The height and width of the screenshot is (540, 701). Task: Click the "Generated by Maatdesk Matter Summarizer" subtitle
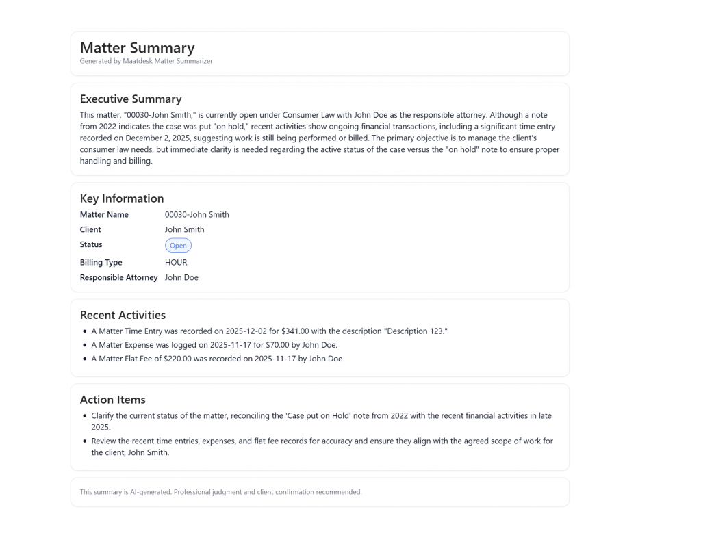click(146, 61)
